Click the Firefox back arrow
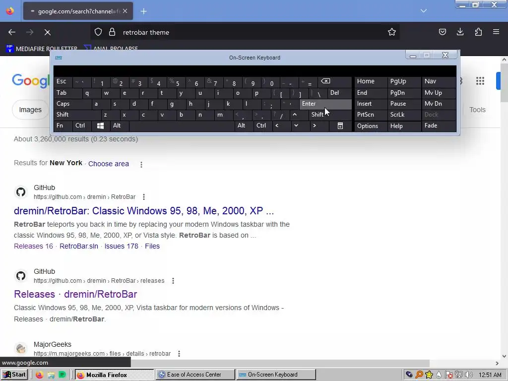The width and height of the screenshot is (508, 381). pos(12,32)
